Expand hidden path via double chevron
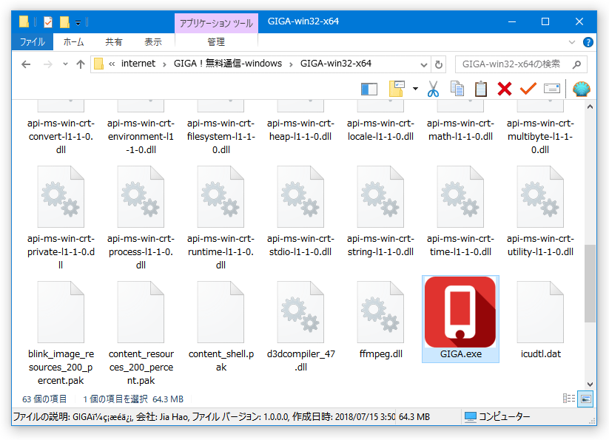This screenshot has height=440, width=609. (x=112, y=64)
